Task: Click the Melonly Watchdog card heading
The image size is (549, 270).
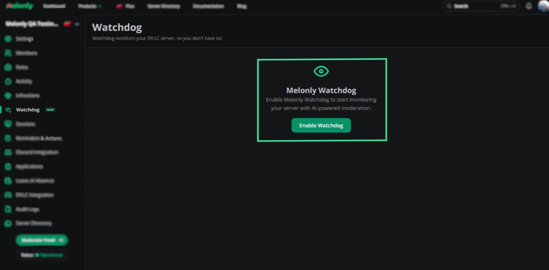Action: pyautogui.click(x=321, y=90)
